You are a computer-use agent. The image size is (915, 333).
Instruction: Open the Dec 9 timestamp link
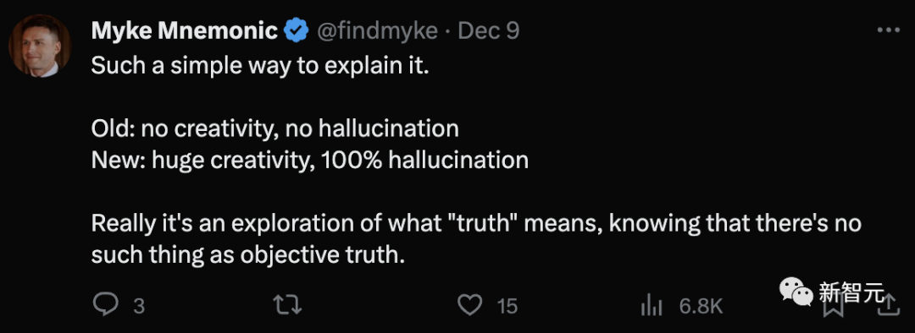pos(489,31)
